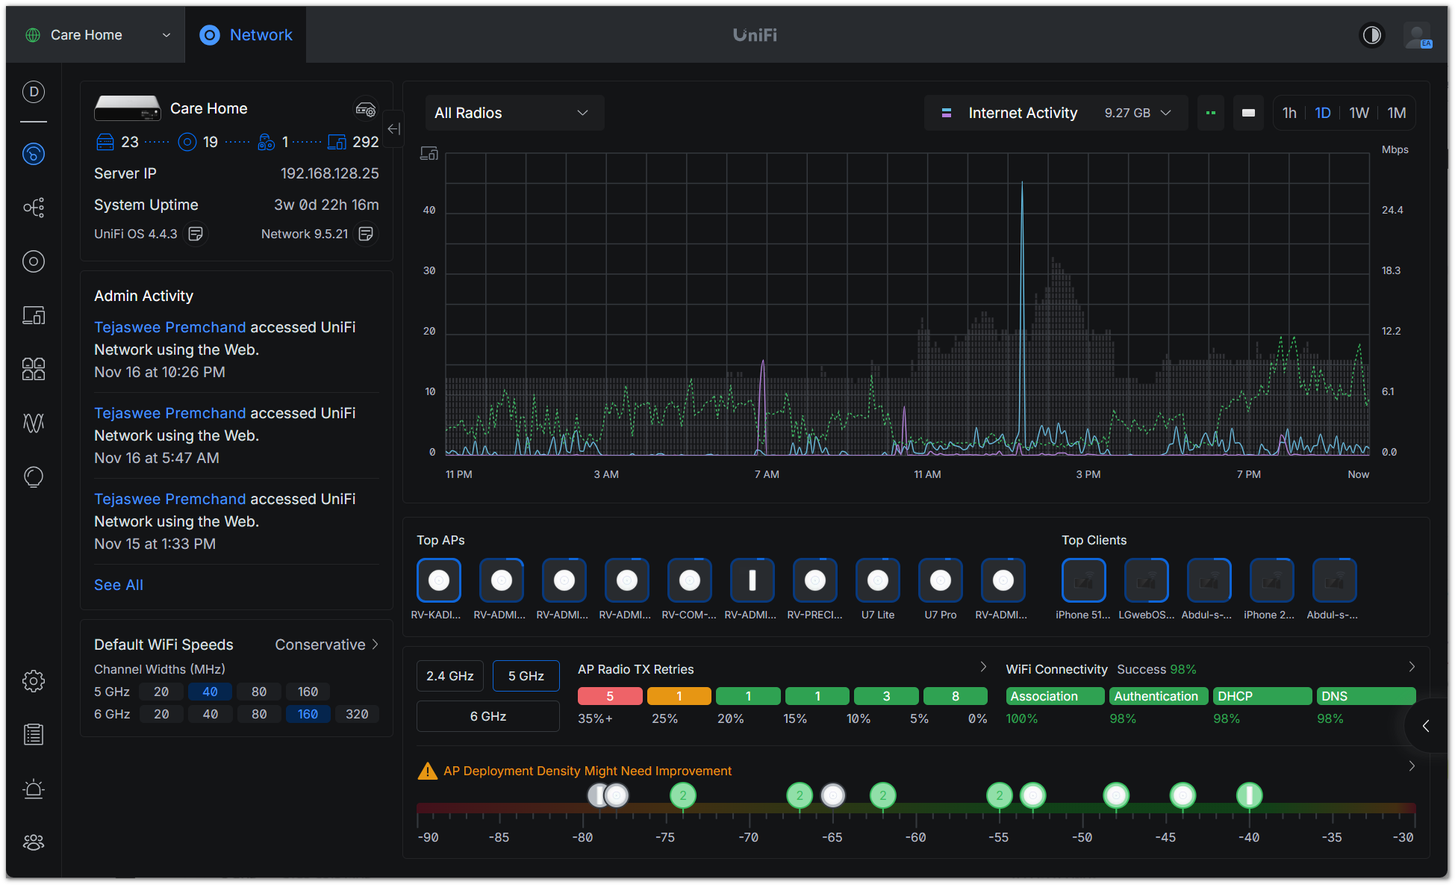This screenshot has width=1455, height=885.
Task: Expand the WiFi Connectivity chevron
Action: 1412,667
